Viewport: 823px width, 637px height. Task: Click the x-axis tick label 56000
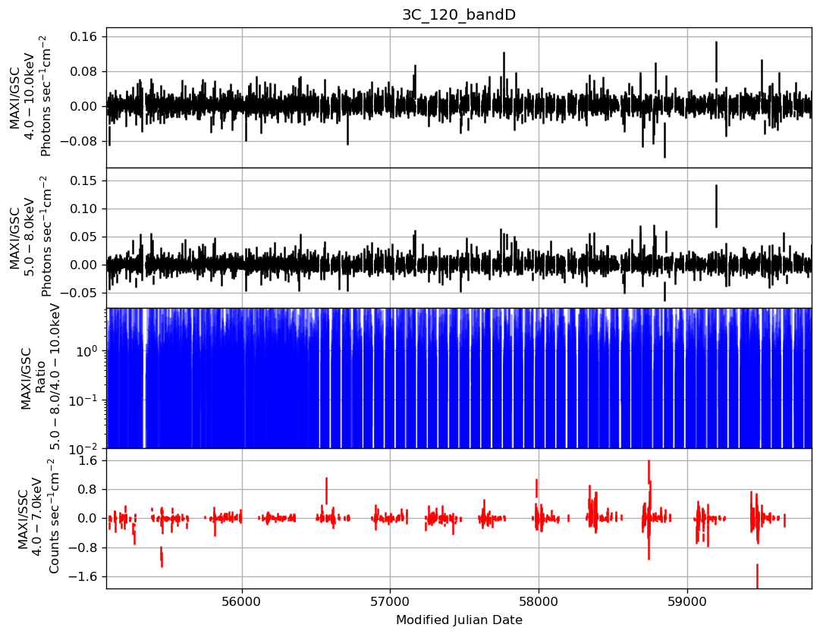click(x=242, y=601)
